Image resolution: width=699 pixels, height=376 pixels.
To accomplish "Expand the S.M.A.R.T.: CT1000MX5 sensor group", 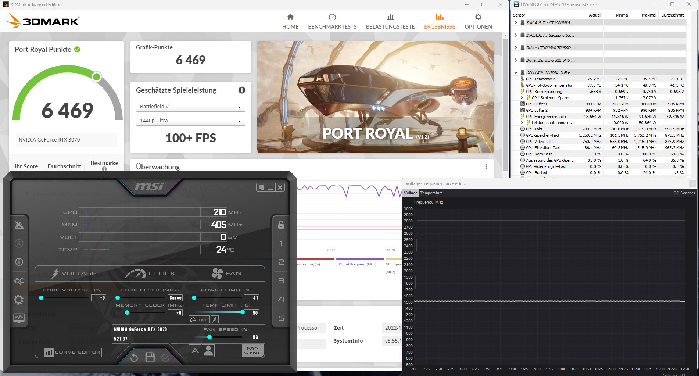I will pyautogui.click(x=516, y=23).
